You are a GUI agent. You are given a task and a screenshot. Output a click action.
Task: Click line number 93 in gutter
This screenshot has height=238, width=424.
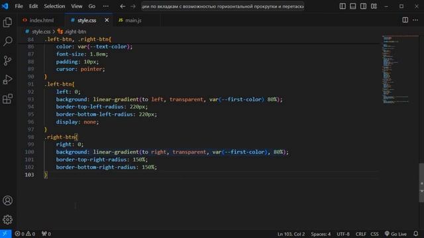pos(30,99)
